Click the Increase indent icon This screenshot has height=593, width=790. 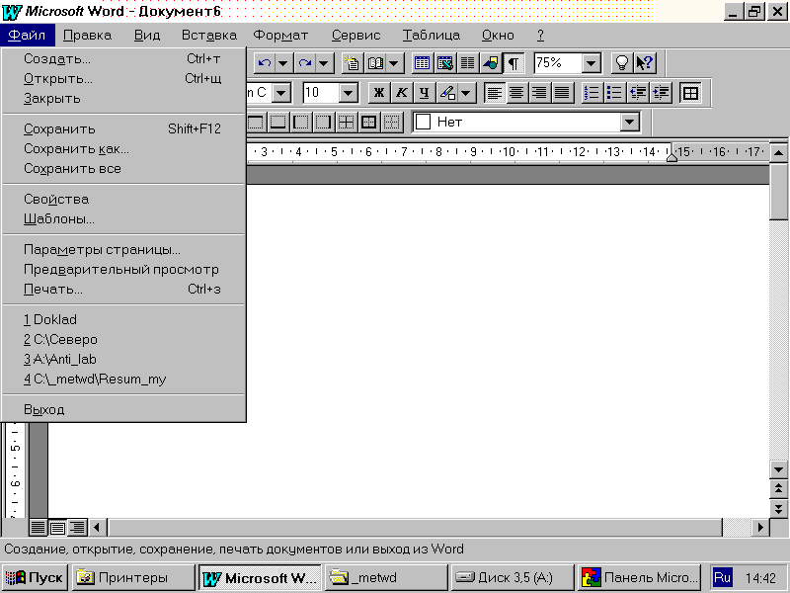tap(661, 93)
